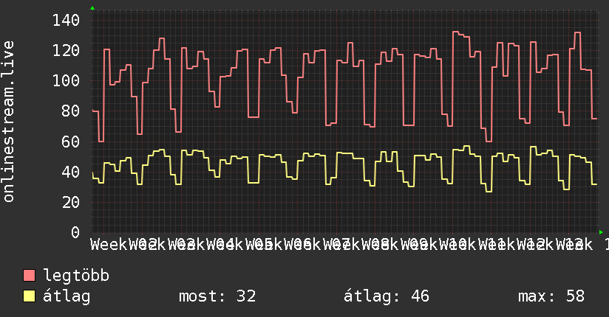This screenshot has width=609, height=317.
Task: Select the legtöbb legend label
Action: pyautogui.click(x=76, y=275)
